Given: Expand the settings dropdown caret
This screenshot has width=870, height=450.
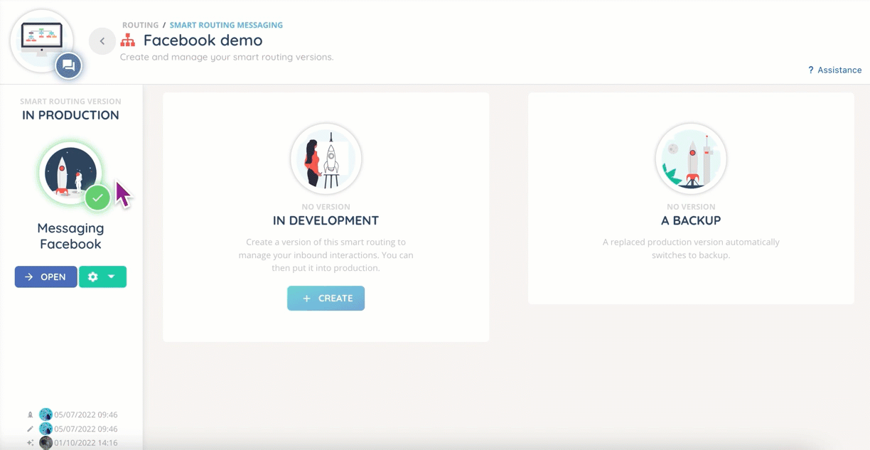Looking at the screenshot, I should [112, 277].
